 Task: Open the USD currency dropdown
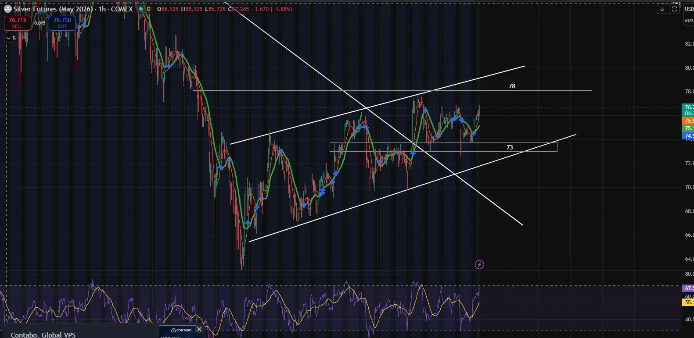tap(689, 9)
